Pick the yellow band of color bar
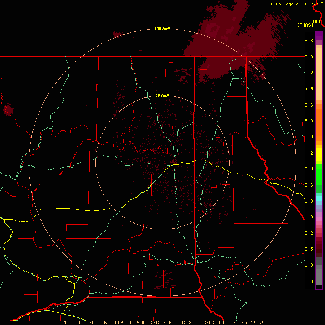Viewport: 325px width, 325px height. coord(319,155)
